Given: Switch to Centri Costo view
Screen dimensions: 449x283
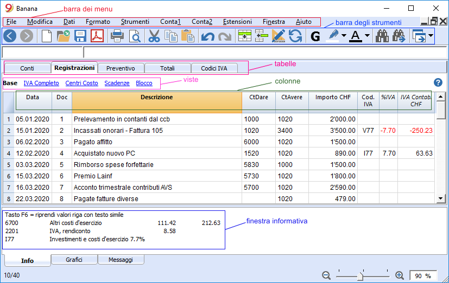Looking at the screenshot, I should (81, 83).
